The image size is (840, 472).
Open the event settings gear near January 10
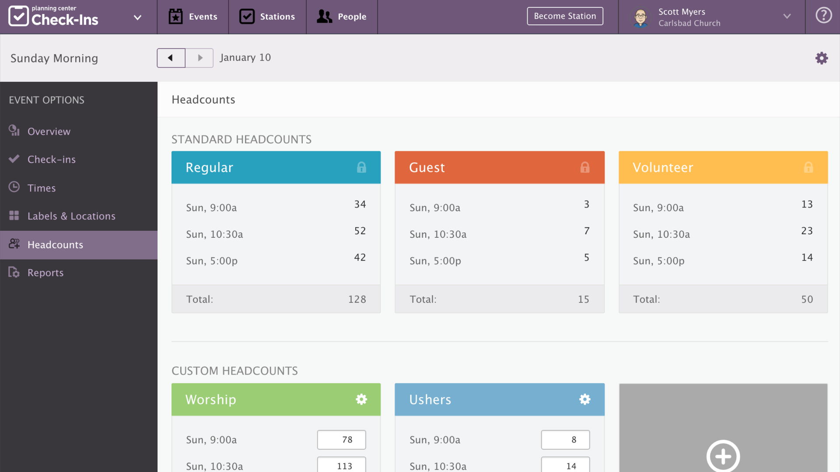click(x=822, y=58)
